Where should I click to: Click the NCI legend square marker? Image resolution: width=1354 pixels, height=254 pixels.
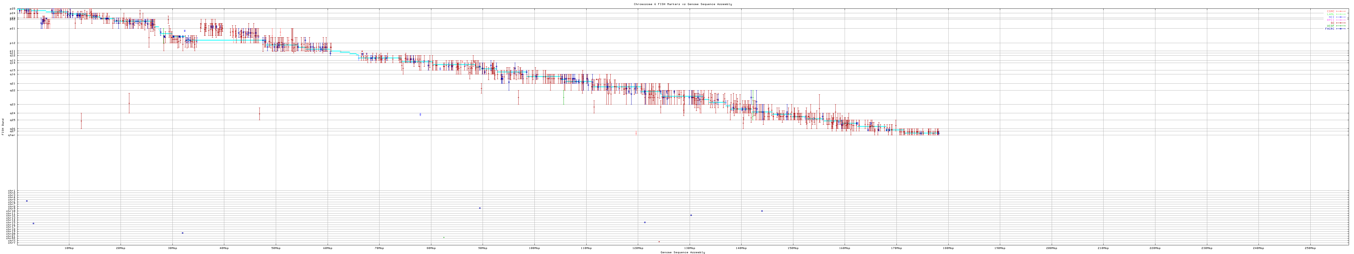click(1341, 17)
